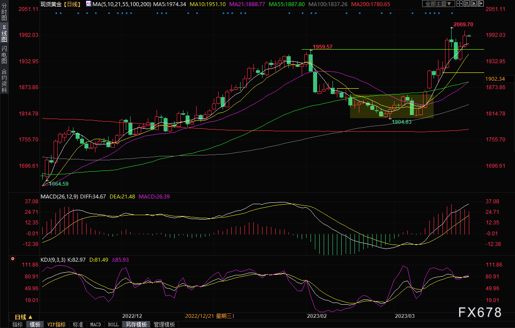This screenshot has height=328, width=515.
Task: Click the MA55:1887.80 value
Action: point(287,4)
